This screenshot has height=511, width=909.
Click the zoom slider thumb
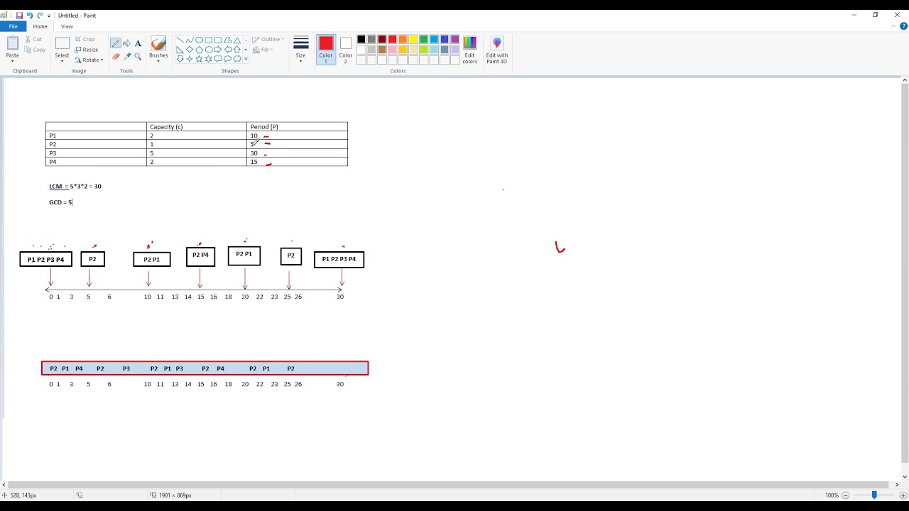(x=874, y=495)
